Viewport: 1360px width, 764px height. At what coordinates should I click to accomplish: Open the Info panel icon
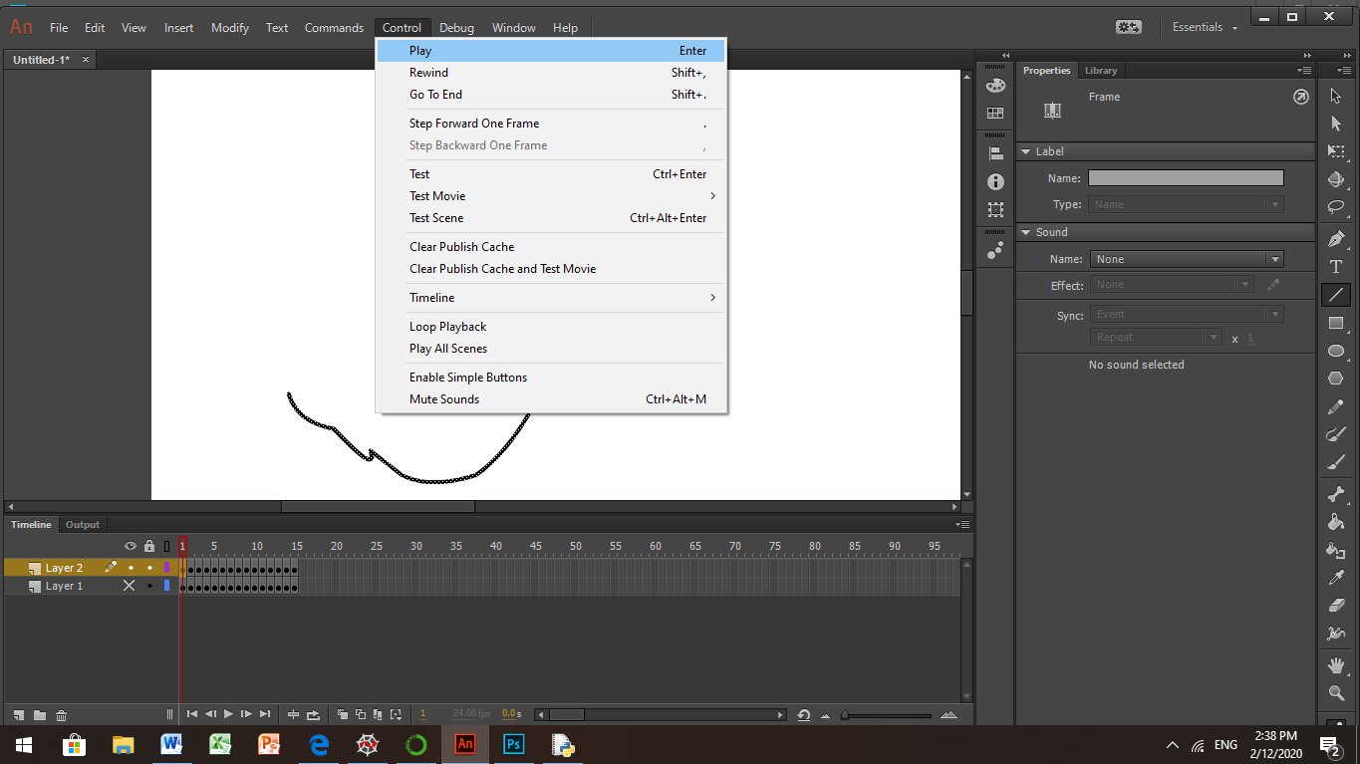coord(994,182)
